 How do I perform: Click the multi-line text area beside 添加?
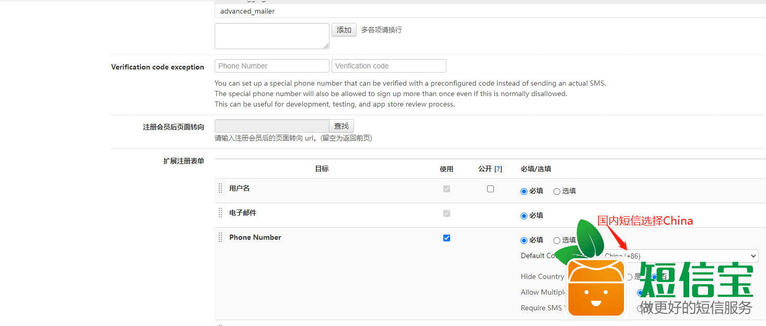point(272,36)
